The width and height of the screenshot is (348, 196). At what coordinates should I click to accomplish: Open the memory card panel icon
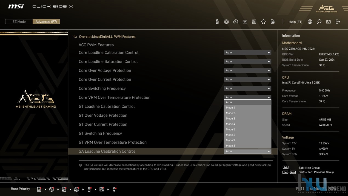click(x=245, y=22)
